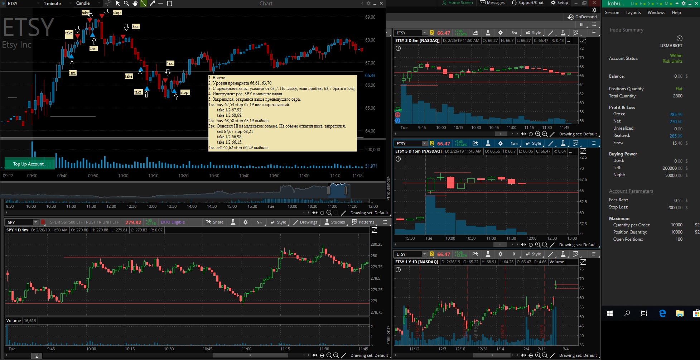Click Share on SPY chart
The width and height of the screenshot is (700, 360).
click(214, 222)
